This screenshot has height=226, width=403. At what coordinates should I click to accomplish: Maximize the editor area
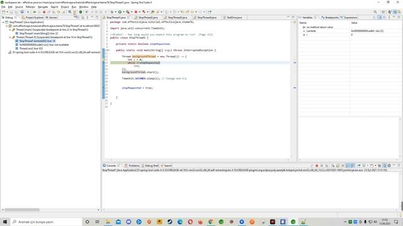coord(293,17)
